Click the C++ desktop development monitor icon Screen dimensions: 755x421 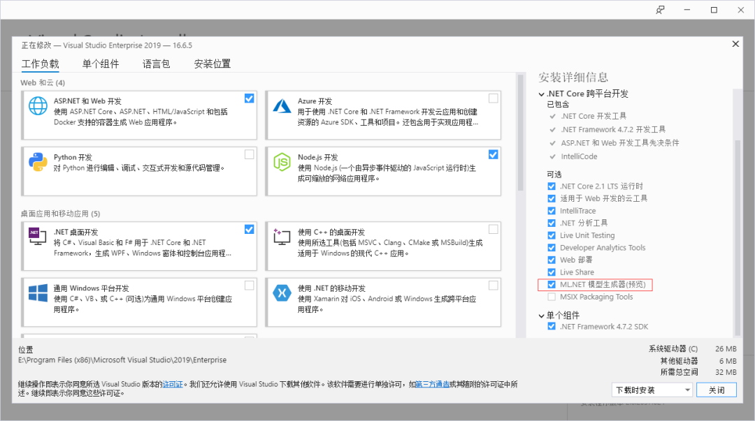click(x=282, y=236)
